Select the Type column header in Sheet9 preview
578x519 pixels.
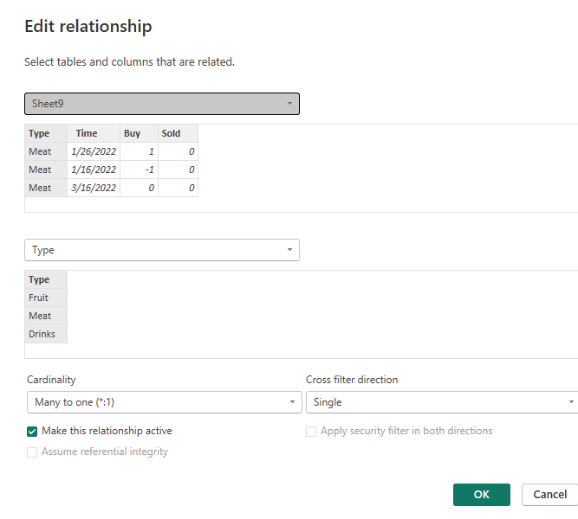click(x=46, y=133)
